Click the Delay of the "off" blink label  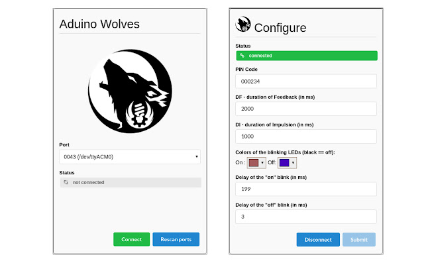(x=271, y=205)
